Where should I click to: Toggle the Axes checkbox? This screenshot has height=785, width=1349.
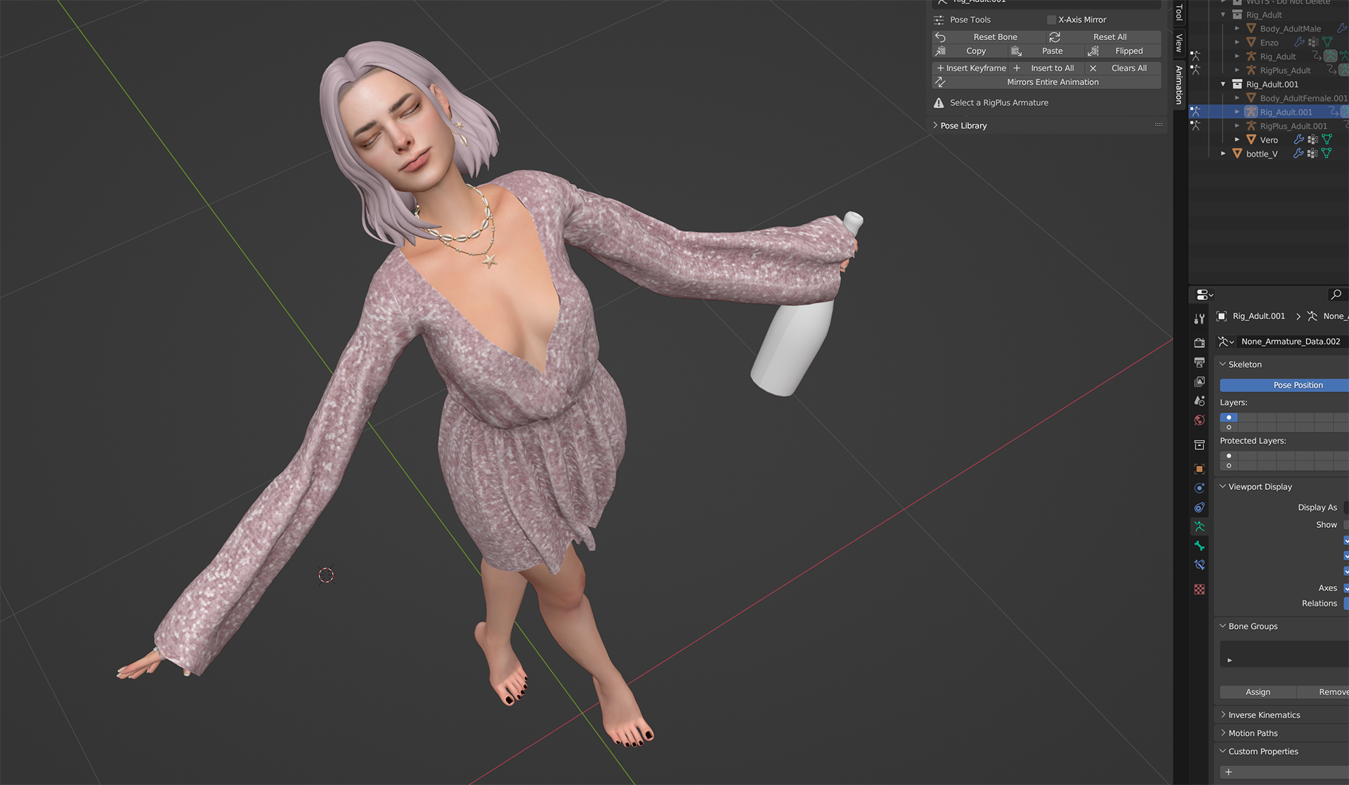(x=1345, y=588)
